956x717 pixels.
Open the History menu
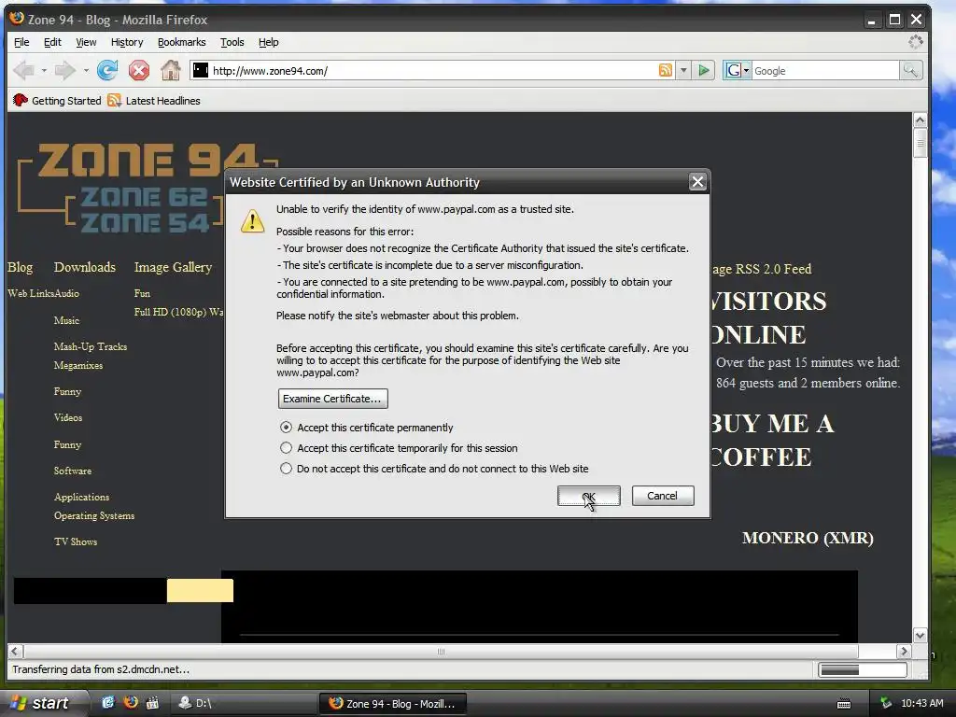(x=127, y=42)
